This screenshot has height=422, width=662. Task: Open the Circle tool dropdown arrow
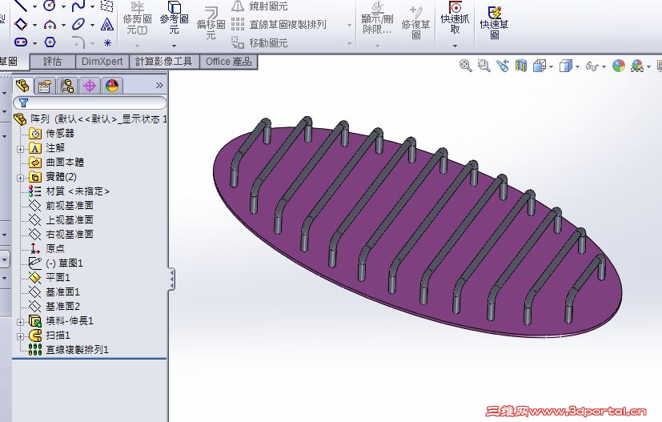point(63,6)
